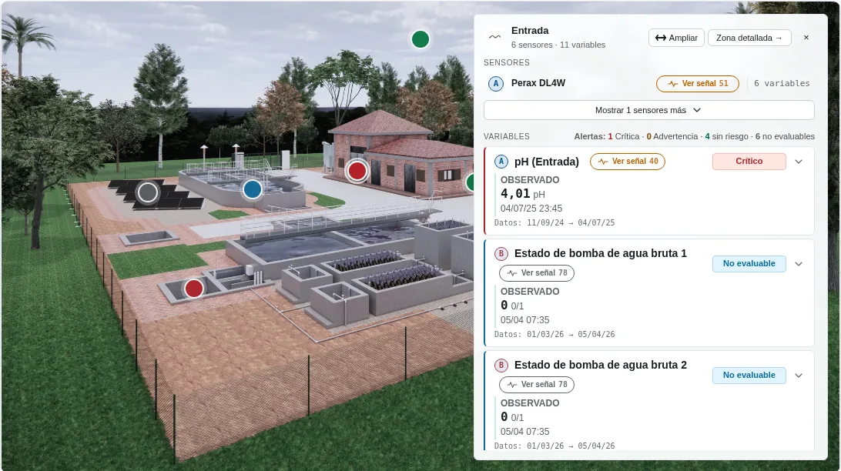Click the red marker at the lower inlet pit
The width and height of the screenshot is (841, 471).
pos(193,289)
